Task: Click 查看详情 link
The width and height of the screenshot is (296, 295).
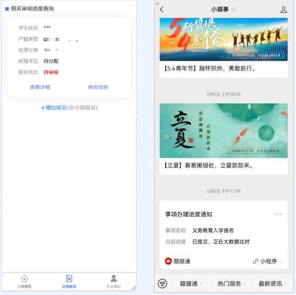Action: (40, 87)
